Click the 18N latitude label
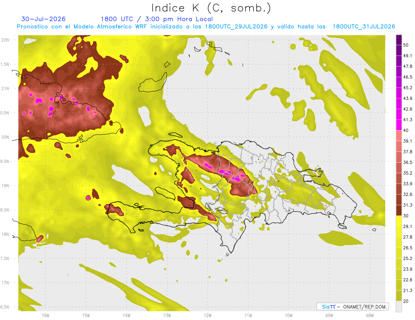Screen dimensions: 415x320 (x=6, y=234)
